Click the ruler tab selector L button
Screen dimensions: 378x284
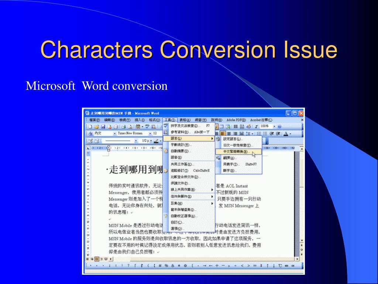tap(88, 148)
